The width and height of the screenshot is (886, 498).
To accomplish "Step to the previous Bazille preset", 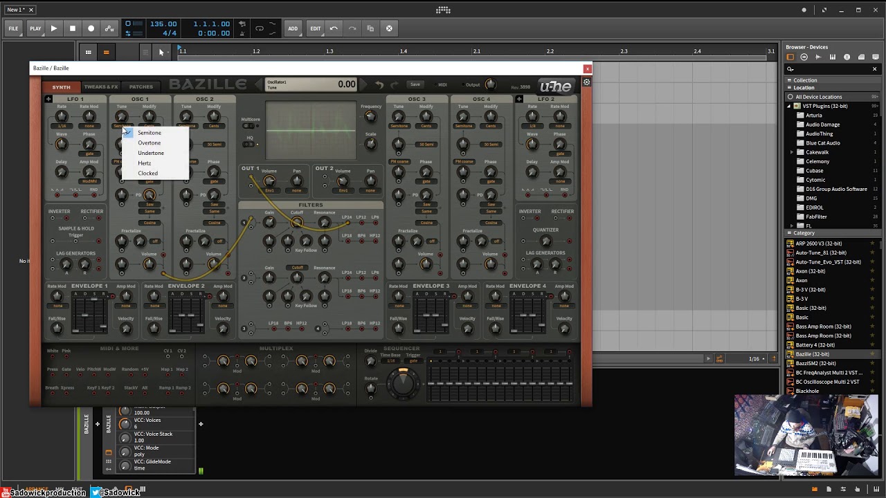I will [260, 84].
